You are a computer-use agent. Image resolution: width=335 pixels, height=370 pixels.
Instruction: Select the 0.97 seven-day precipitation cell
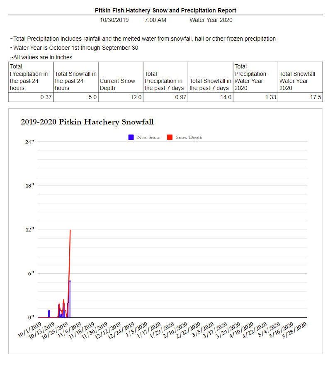pos(165,97)
